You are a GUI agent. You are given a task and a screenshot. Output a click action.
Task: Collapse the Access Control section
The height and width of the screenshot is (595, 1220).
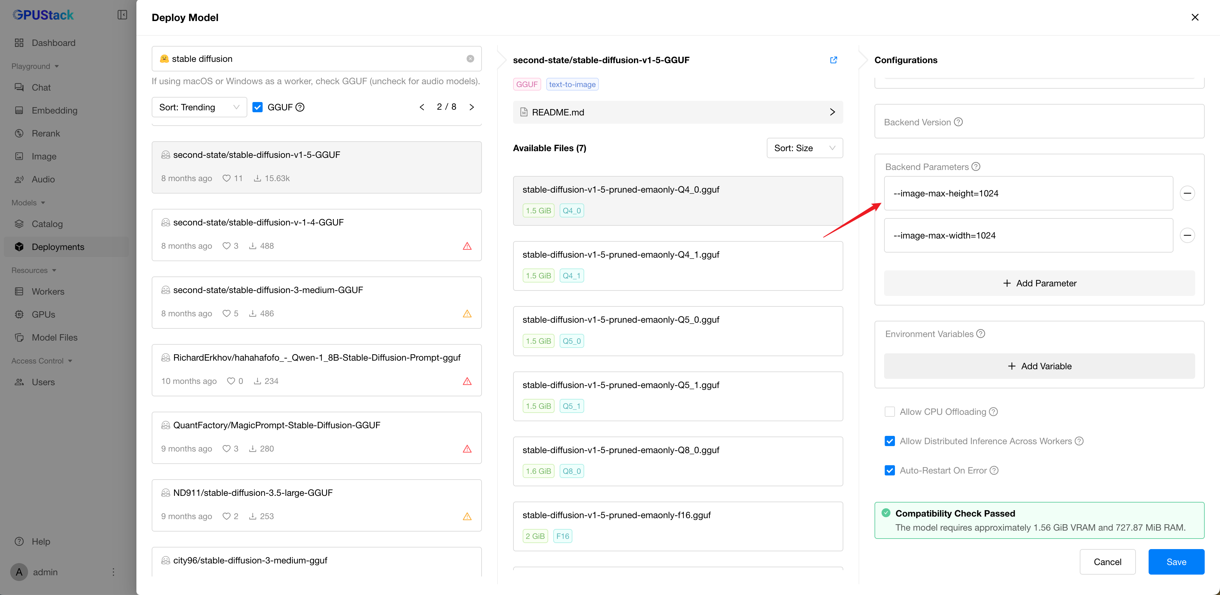42,361
